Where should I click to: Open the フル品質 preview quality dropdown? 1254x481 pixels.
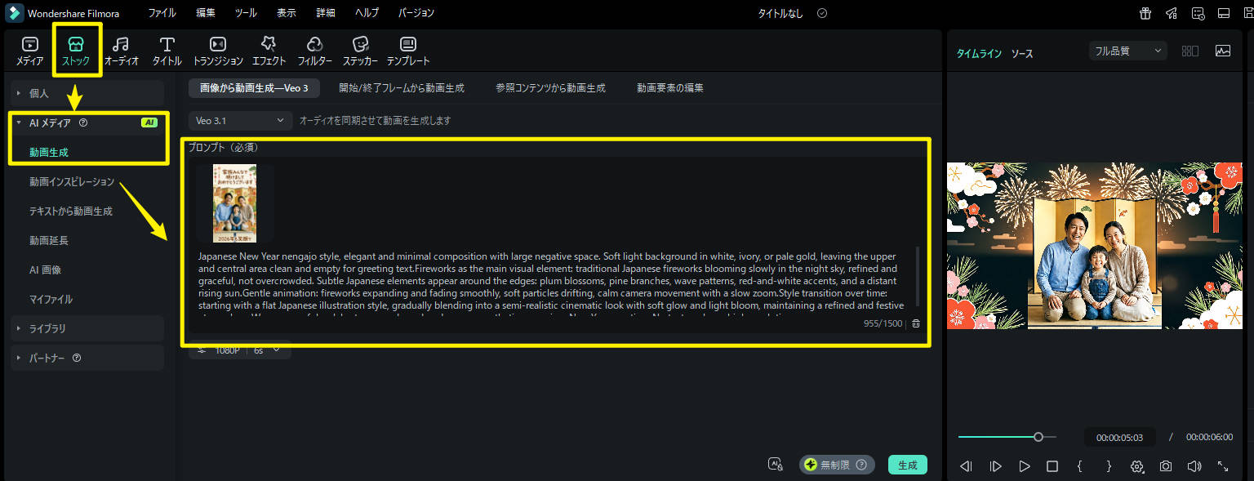pyautogui.click(x=1127, y=51)
